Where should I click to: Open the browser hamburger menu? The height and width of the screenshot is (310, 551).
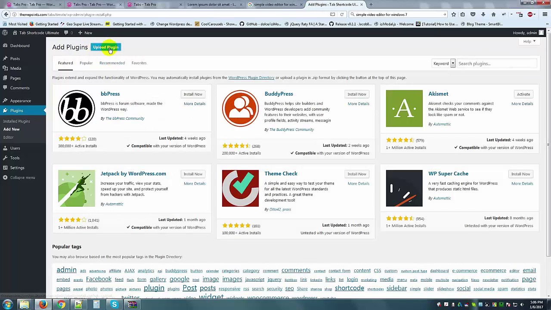[x=545, y=15]
